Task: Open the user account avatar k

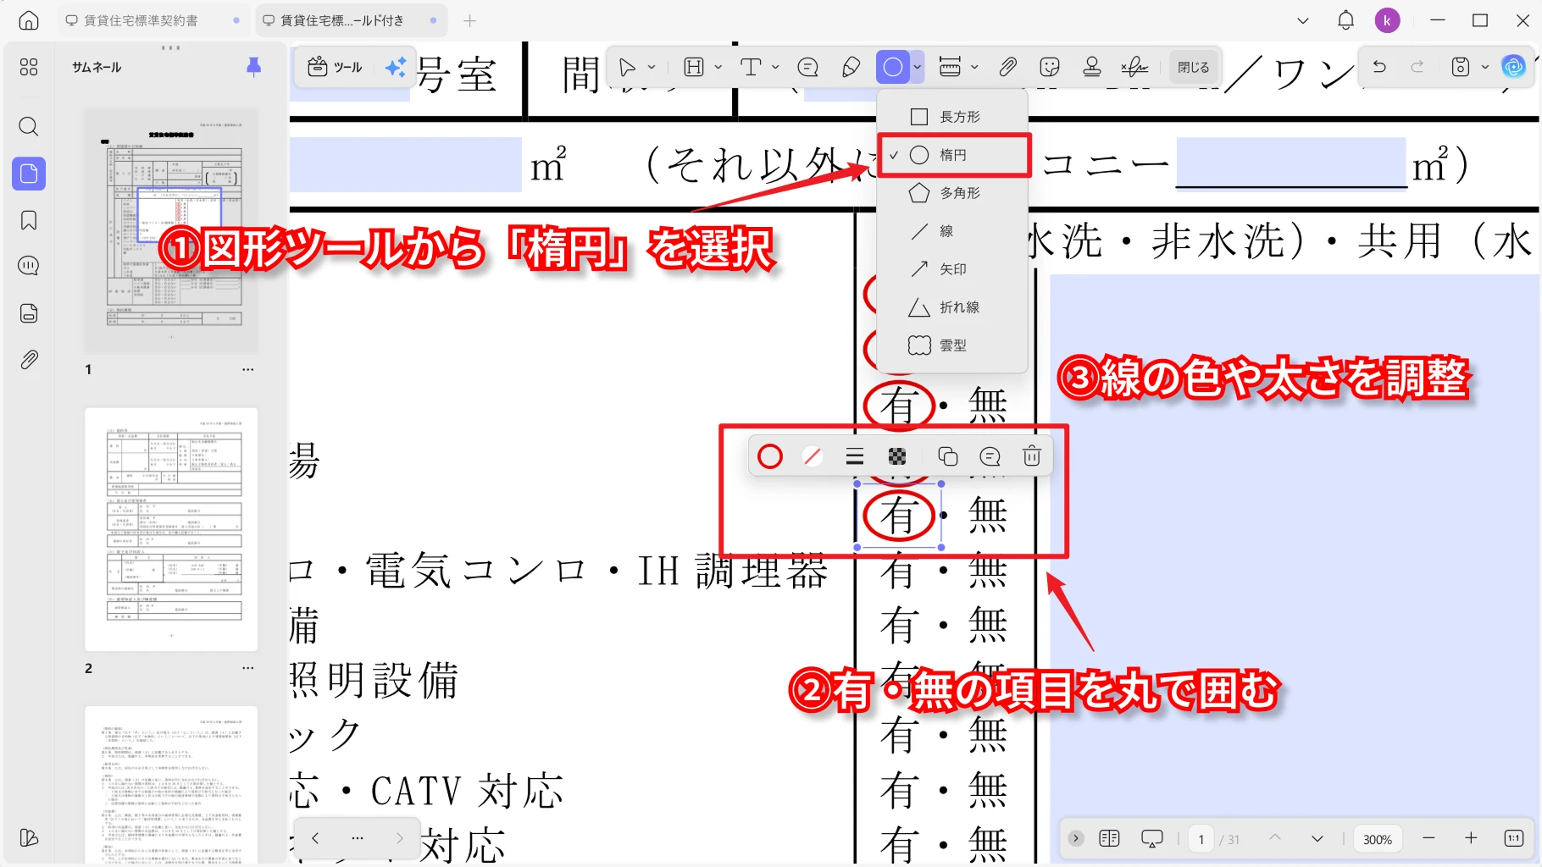Action: coord(1387,20)
